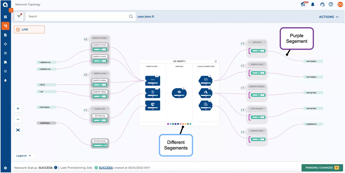Click the fit-to-screen icon on the canvas
Viewport: 345px width, 173px height.
18,130
